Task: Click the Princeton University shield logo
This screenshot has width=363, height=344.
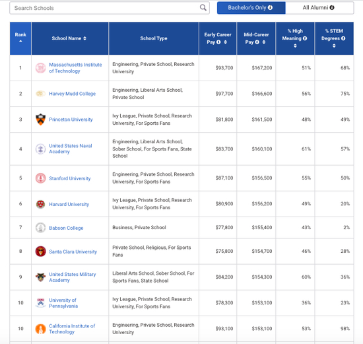Action: pyautogui.click(x=40, y=120)
